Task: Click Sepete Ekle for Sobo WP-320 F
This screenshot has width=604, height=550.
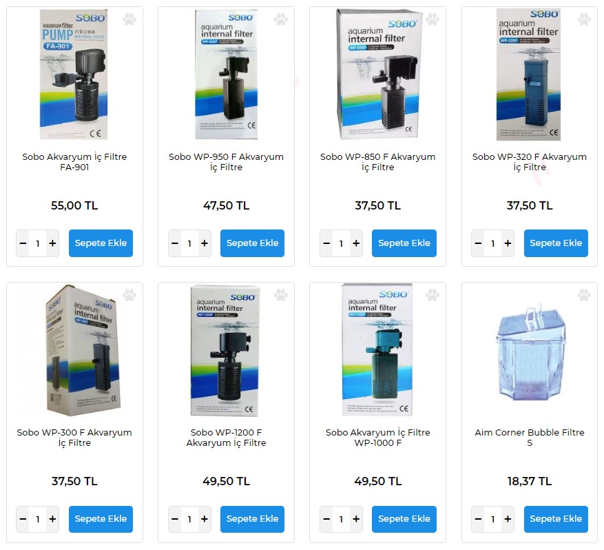Action: [556, 243]
